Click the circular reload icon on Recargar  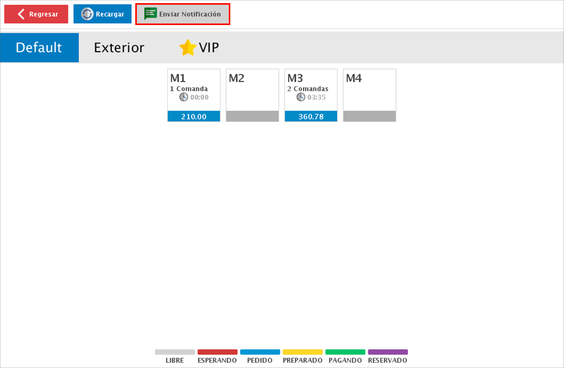pyautogui.click(x=87, y=14)
